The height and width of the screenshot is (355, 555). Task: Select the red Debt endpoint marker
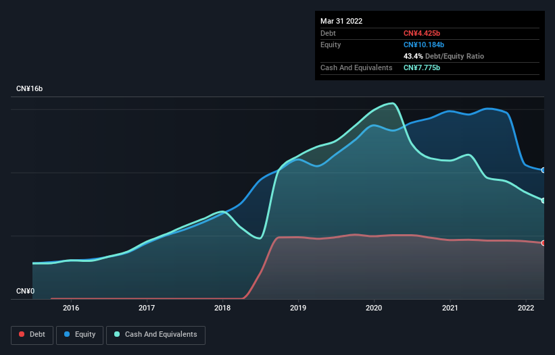coord(544,243)
